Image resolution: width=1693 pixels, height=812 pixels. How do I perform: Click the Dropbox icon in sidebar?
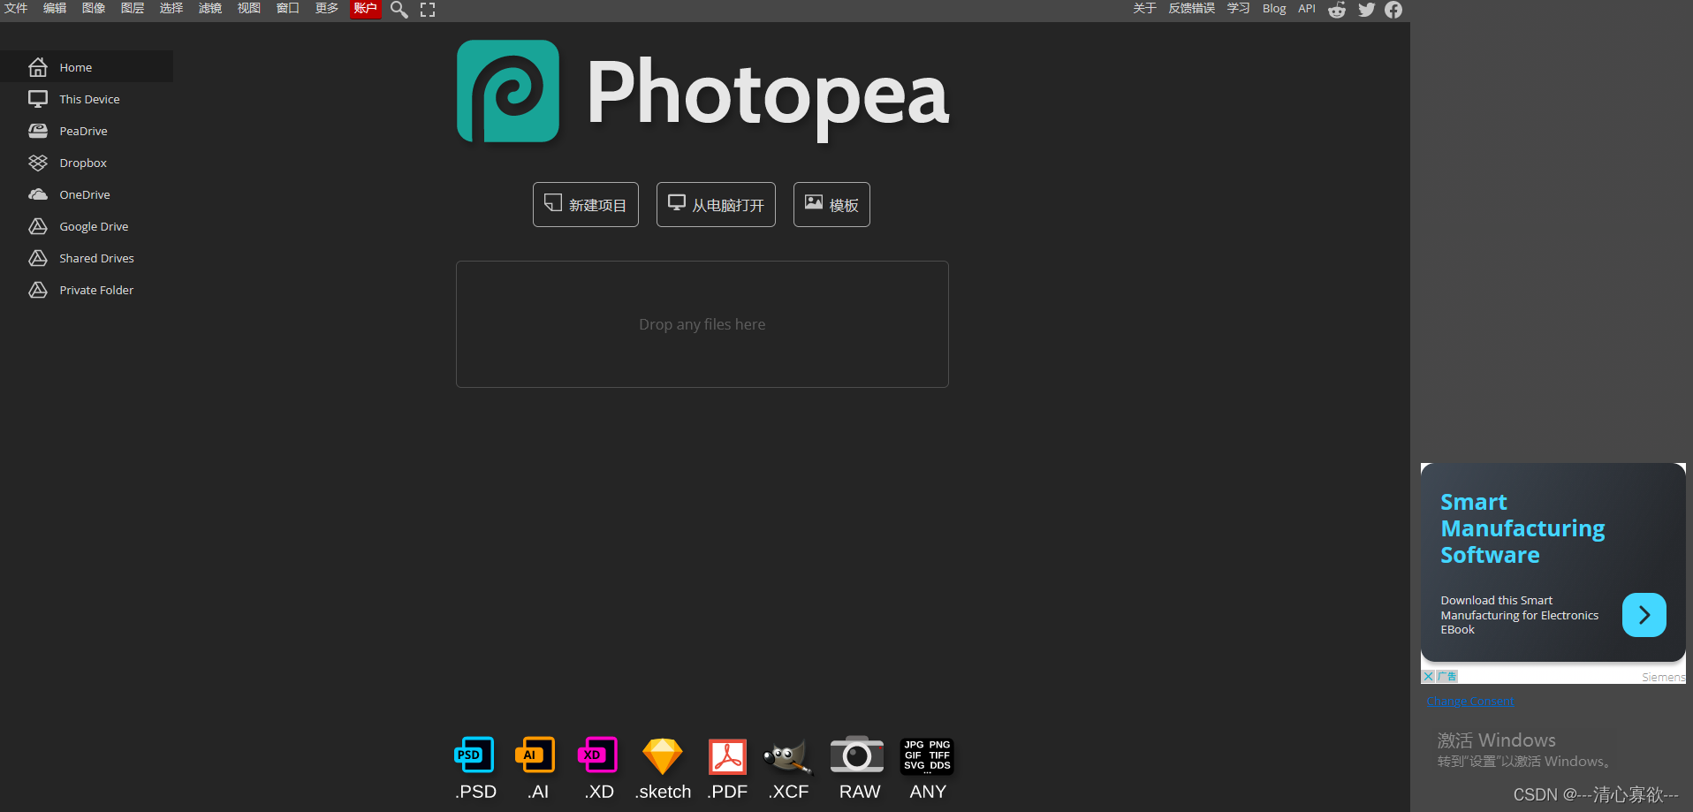(x=38, y=163)
